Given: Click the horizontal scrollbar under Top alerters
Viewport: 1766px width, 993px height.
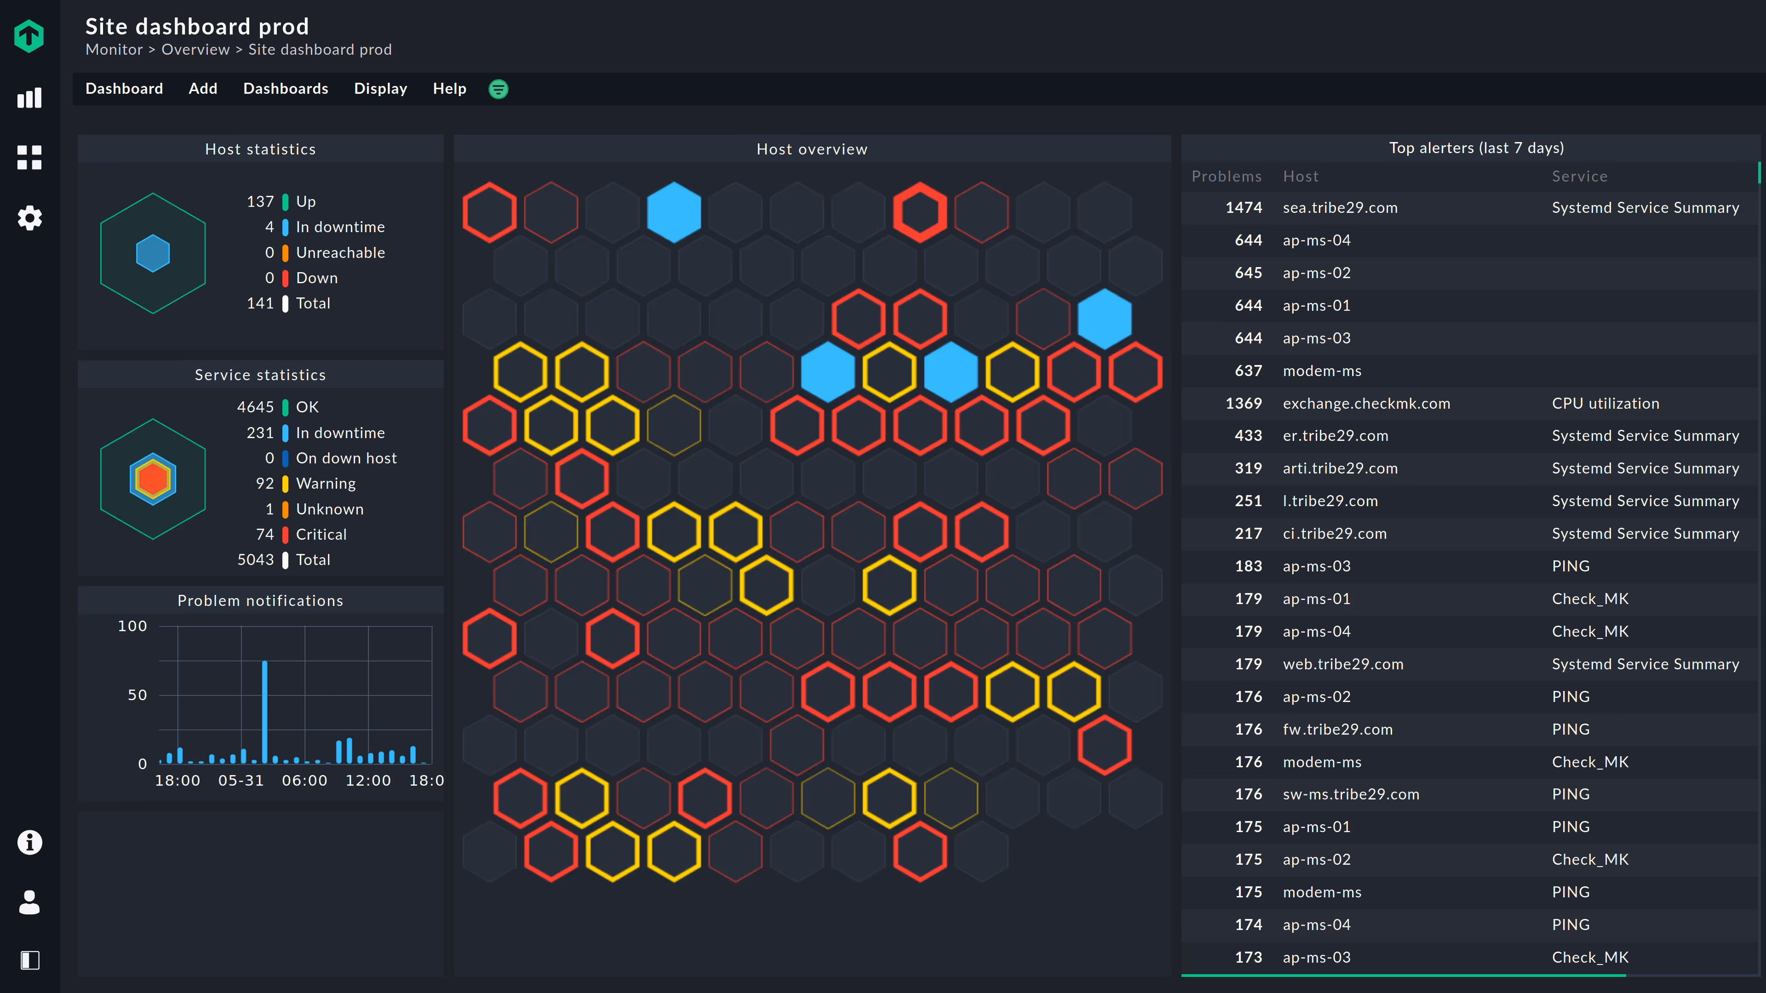Looking at the screenshot, I should (x=1403, y=975).
